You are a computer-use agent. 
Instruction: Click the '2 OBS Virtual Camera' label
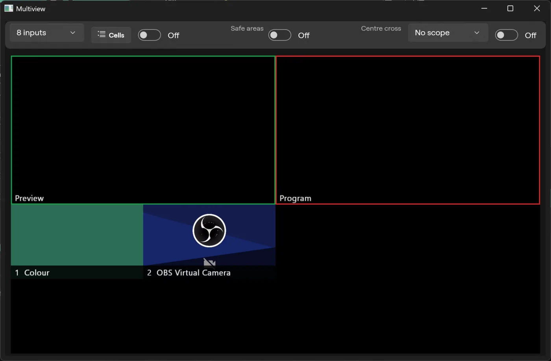[x=189, y=273]
